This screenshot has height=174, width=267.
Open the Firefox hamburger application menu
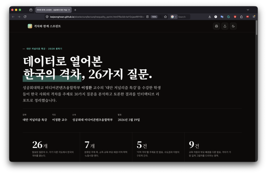(254, 17)
